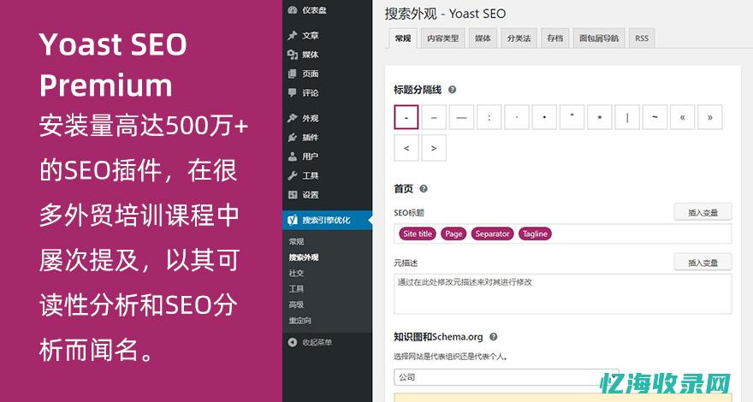Switch to the RSS tab
This screenshot has width=753, height=402.
point(642,38)
